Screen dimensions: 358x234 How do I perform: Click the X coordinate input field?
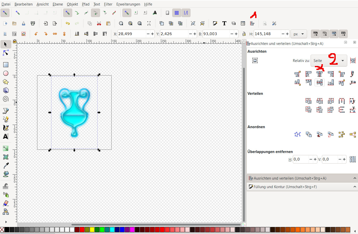132,34
